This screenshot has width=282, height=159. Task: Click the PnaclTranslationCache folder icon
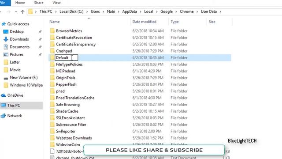[x=52, y=98]
